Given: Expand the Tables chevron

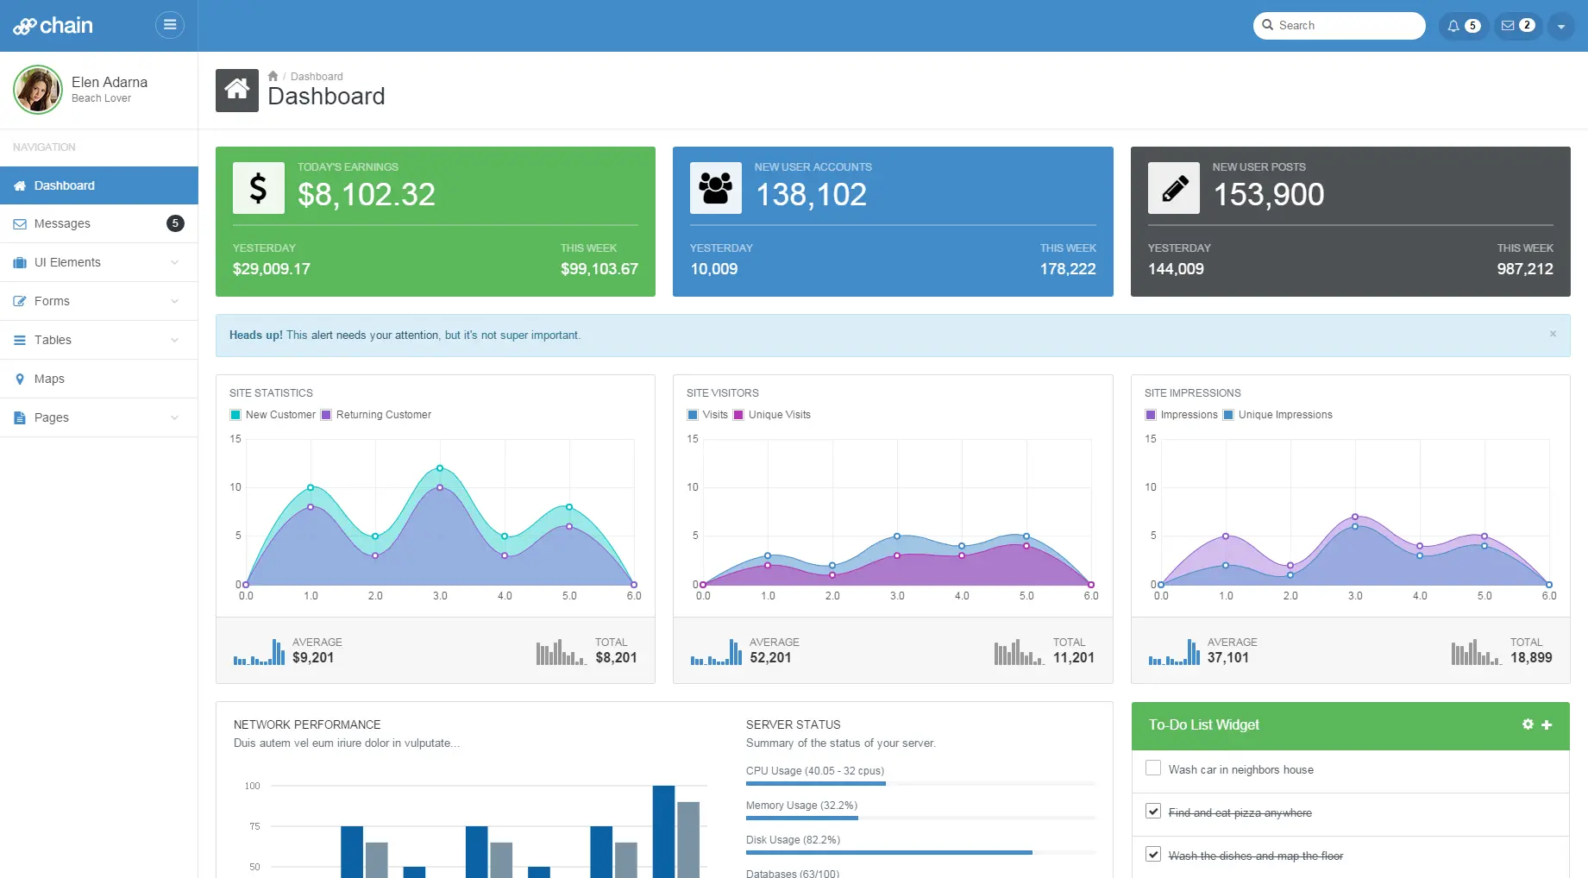Looking at the screenshot, I should 175,340.
